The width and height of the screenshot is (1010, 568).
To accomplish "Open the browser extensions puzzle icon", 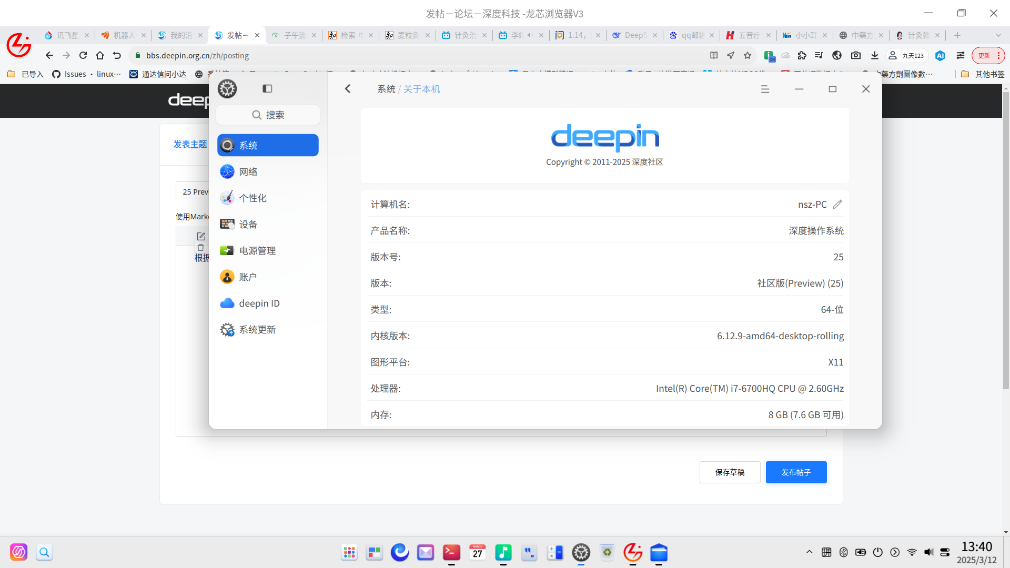I will (x=802, y=55).
